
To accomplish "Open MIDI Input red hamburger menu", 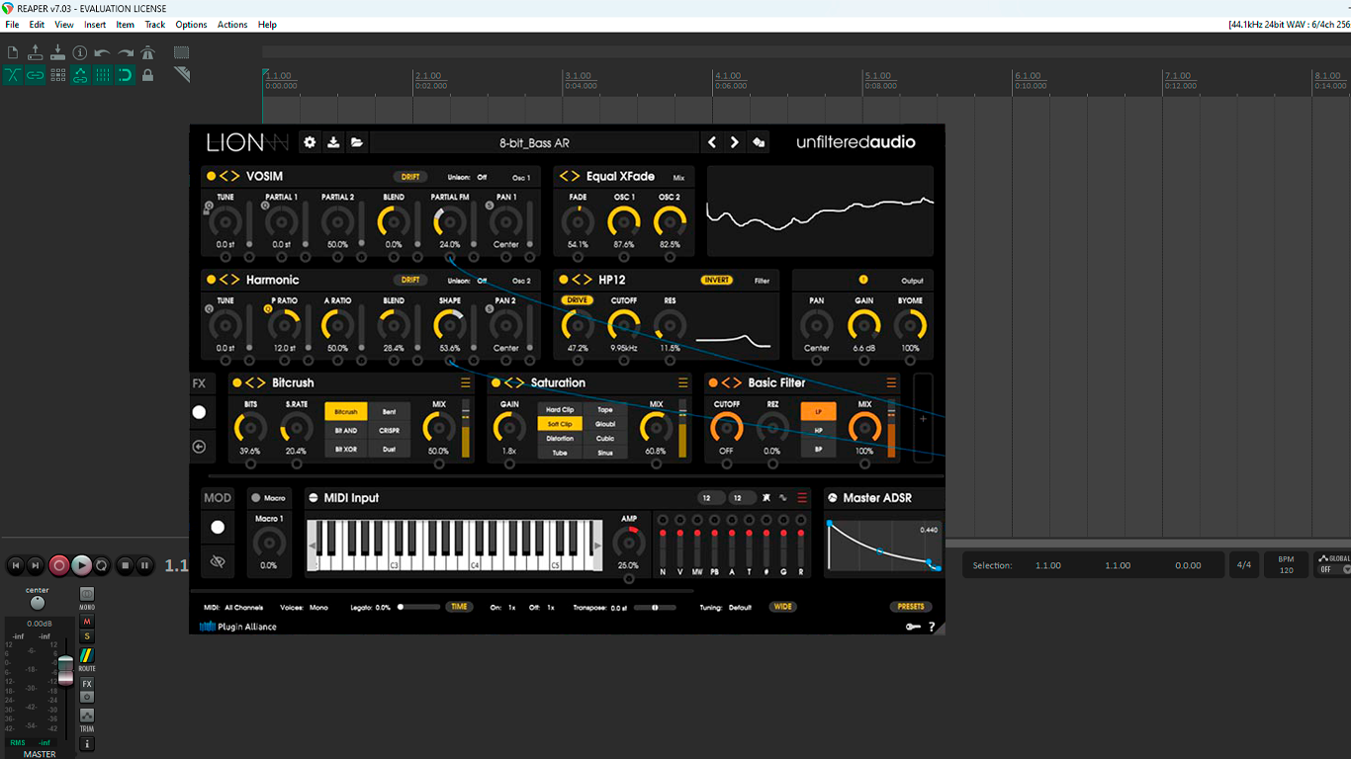I will (802, 498).
